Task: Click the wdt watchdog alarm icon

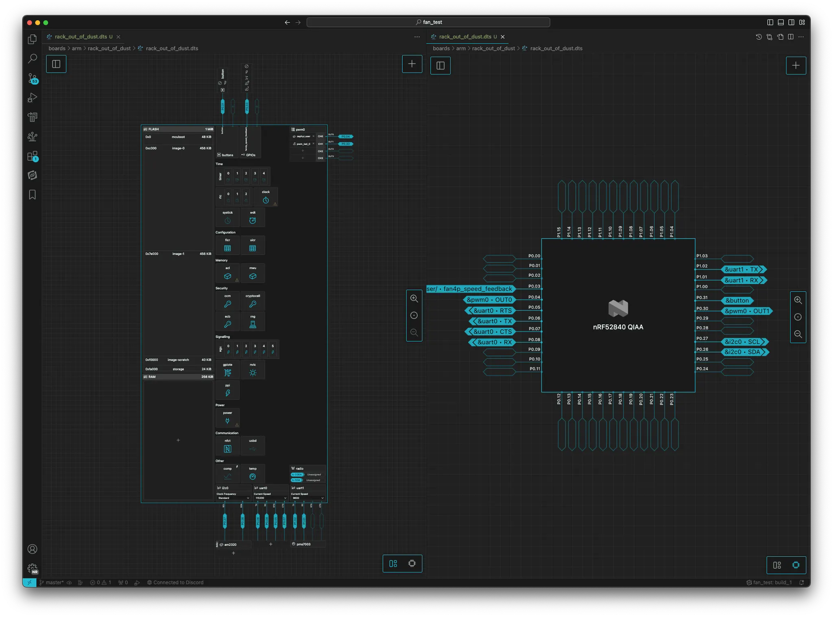Action: click(x=253, y=220)
